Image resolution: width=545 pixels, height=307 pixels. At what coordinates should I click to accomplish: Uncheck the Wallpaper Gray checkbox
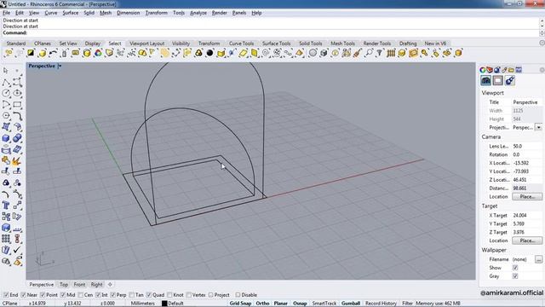click(515, 276)
